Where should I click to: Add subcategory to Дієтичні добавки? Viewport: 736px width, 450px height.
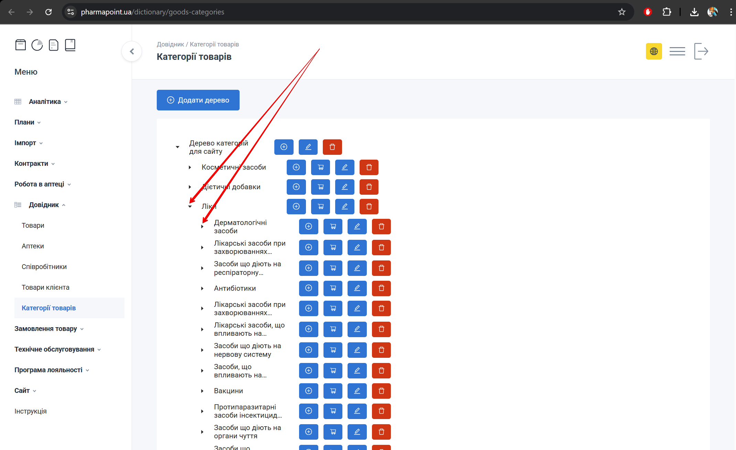pos(296,187)
